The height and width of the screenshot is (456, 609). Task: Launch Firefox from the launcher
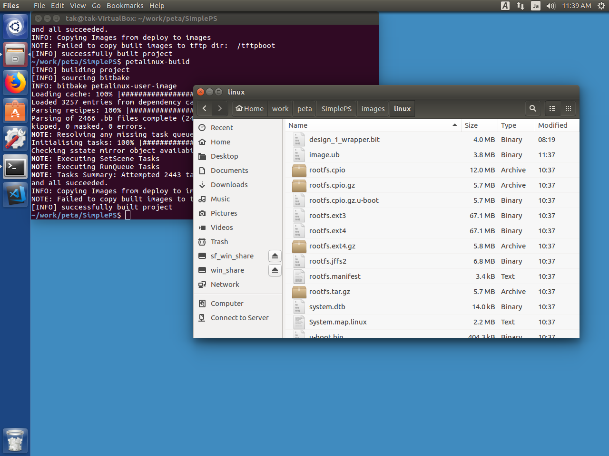tap(15, 82)
